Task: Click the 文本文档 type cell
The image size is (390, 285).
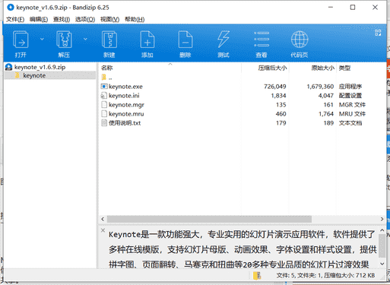Action: [x=350, y=123]
